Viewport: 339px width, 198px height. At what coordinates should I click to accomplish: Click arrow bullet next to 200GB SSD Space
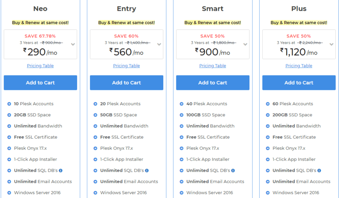tap(268, 115)
